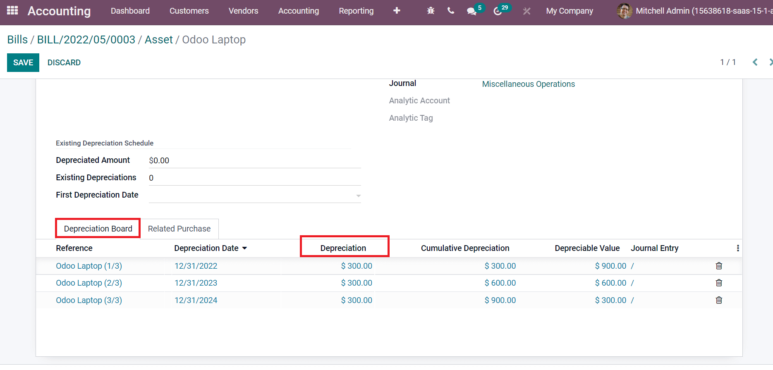Delete the Odoo Laptop (3/3) line
The height and width of the screenshot is (370, 773).
click(x=719, y=300)
